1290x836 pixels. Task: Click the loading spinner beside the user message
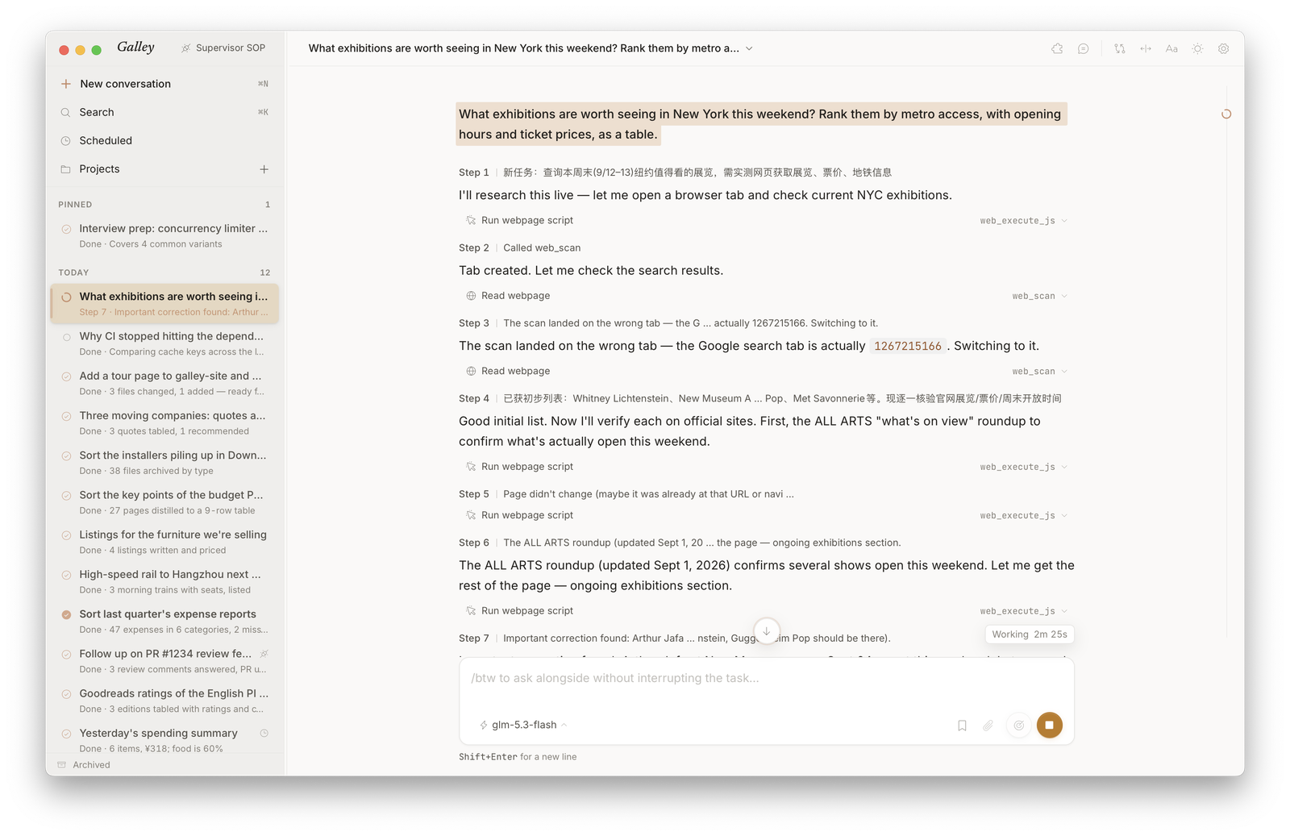(x=1225, y=114)
